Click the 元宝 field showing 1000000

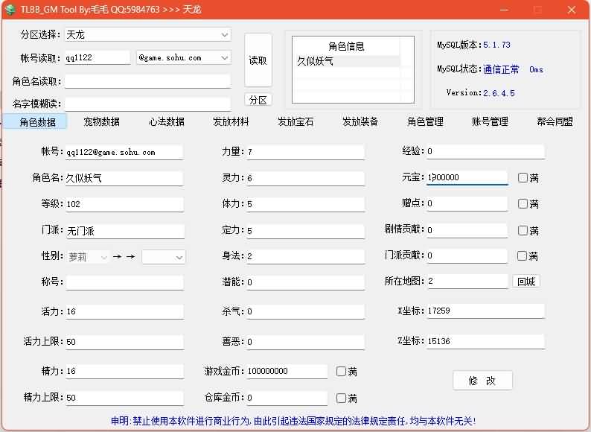pos(467,177)
